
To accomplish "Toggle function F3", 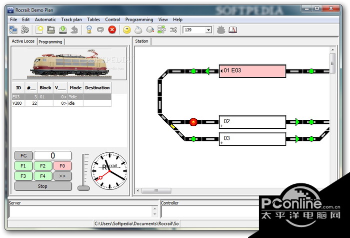I will point(23,176).
